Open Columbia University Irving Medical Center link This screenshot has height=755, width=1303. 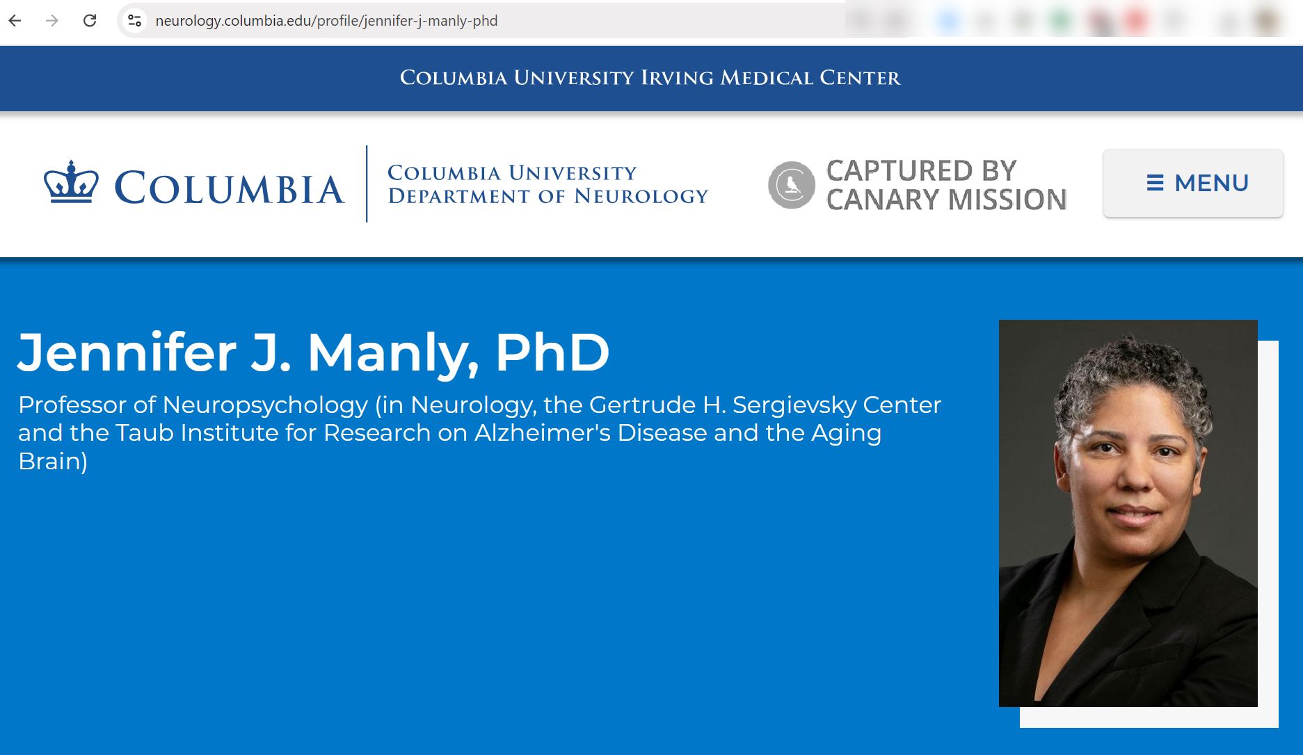coord(650,78)
